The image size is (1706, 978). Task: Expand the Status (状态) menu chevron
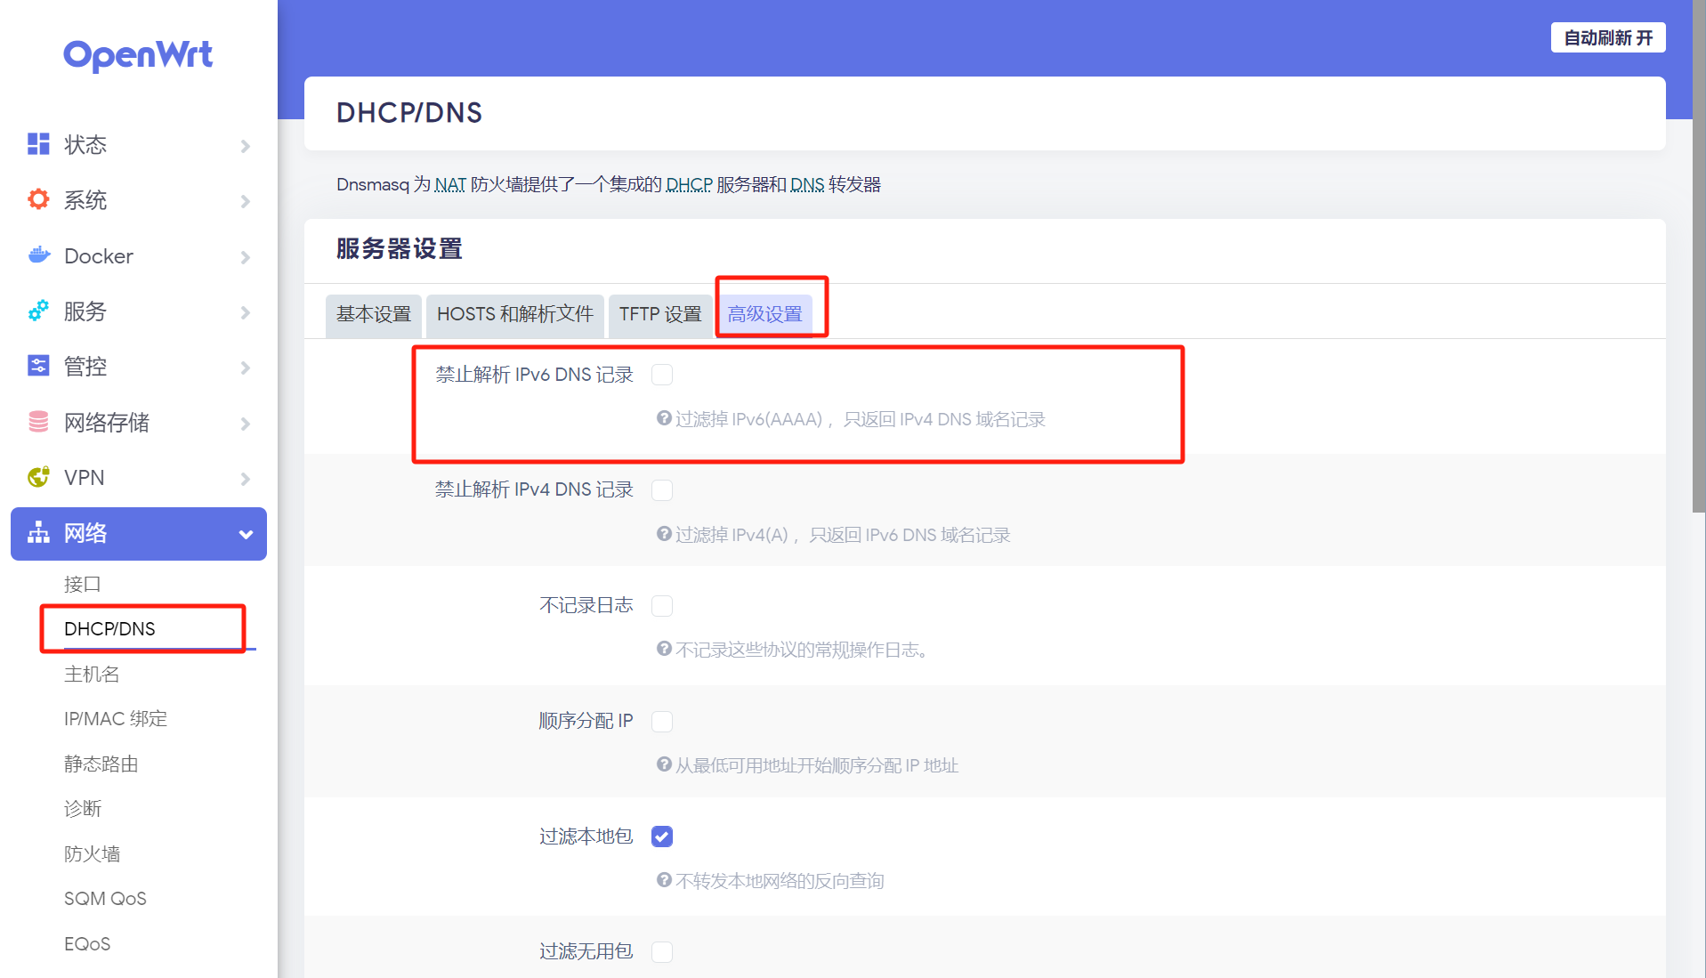(246, 146)
